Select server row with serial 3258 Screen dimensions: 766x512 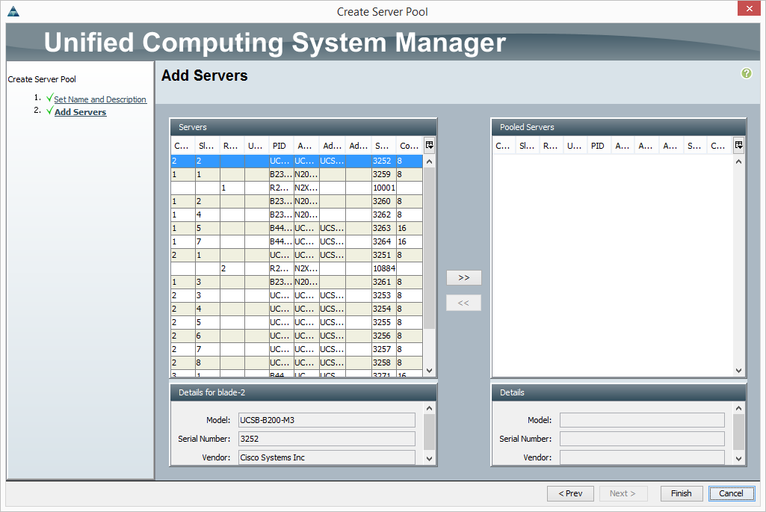point(297,363)
